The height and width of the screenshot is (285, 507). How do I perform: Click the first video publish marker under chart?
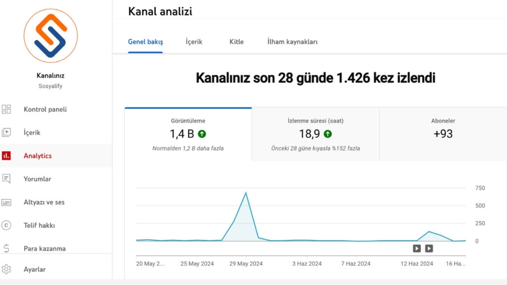tap(417, 248)
